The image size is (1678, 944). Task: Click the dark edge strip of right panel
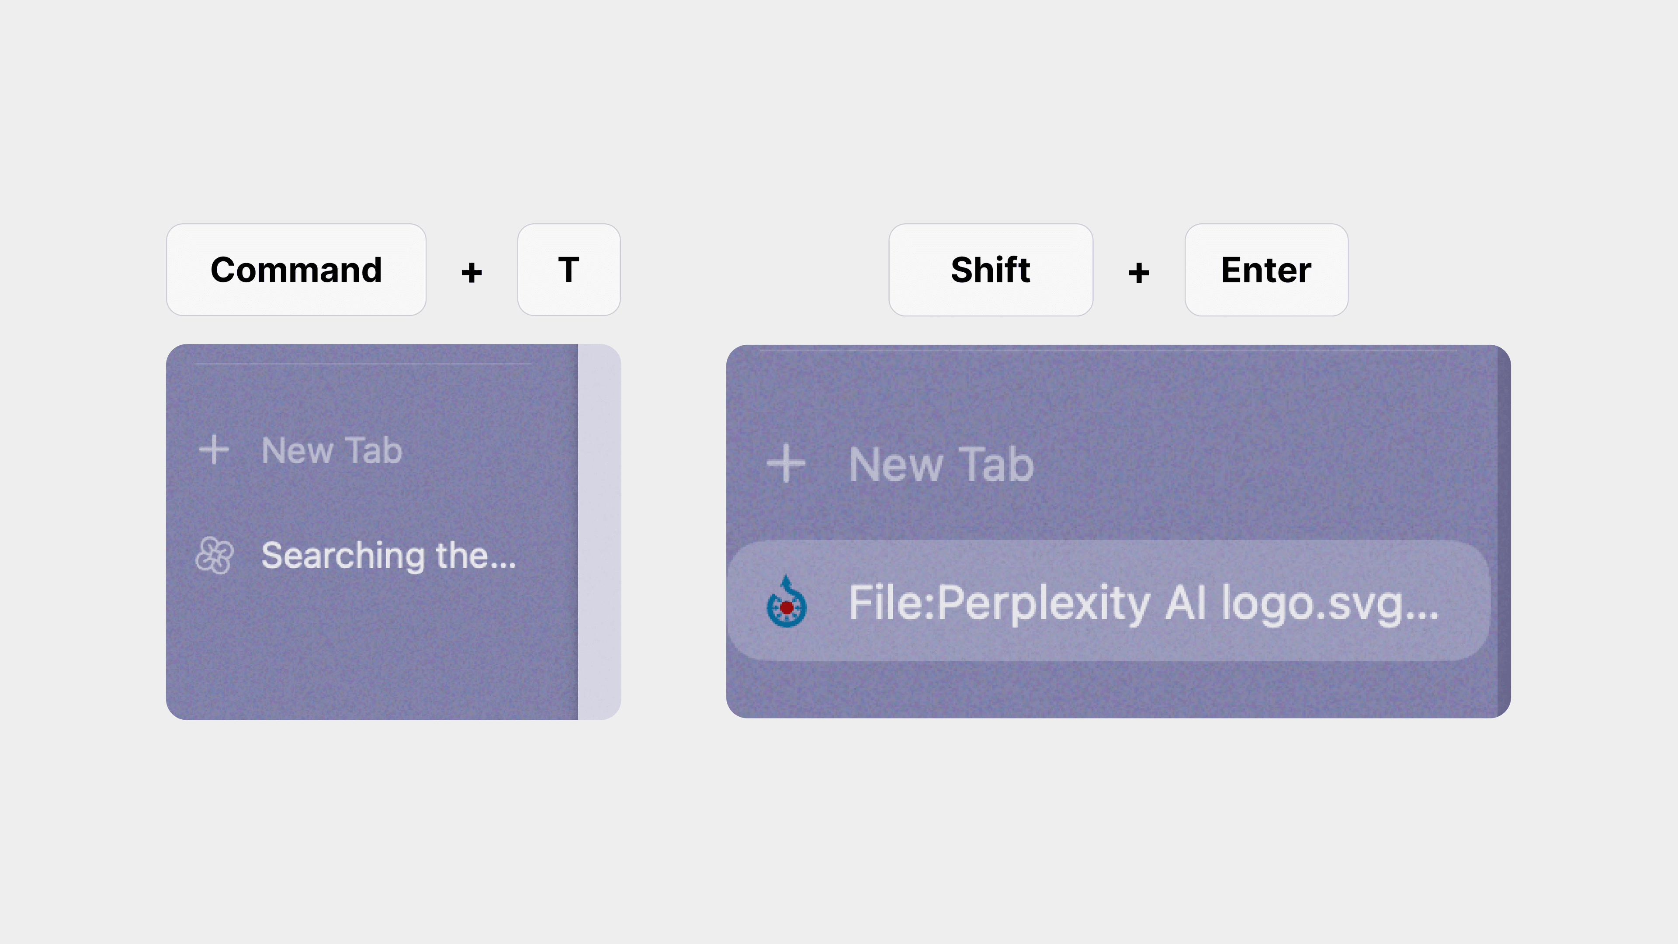click(1504, 531)
